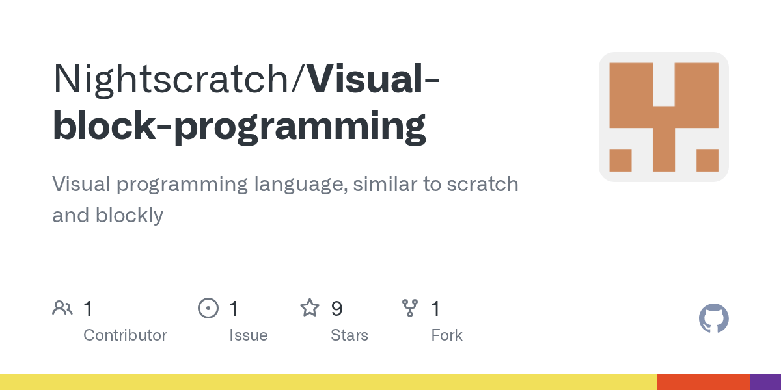Click the Nightscratch/Visual-block-programming repository title

point(246,101)
